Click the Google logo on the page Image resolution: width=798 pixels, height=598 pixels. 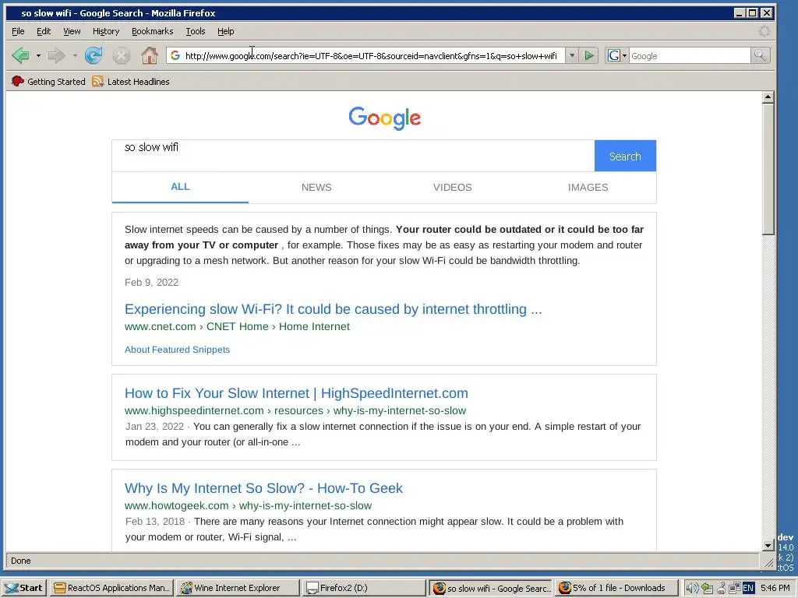385,118
